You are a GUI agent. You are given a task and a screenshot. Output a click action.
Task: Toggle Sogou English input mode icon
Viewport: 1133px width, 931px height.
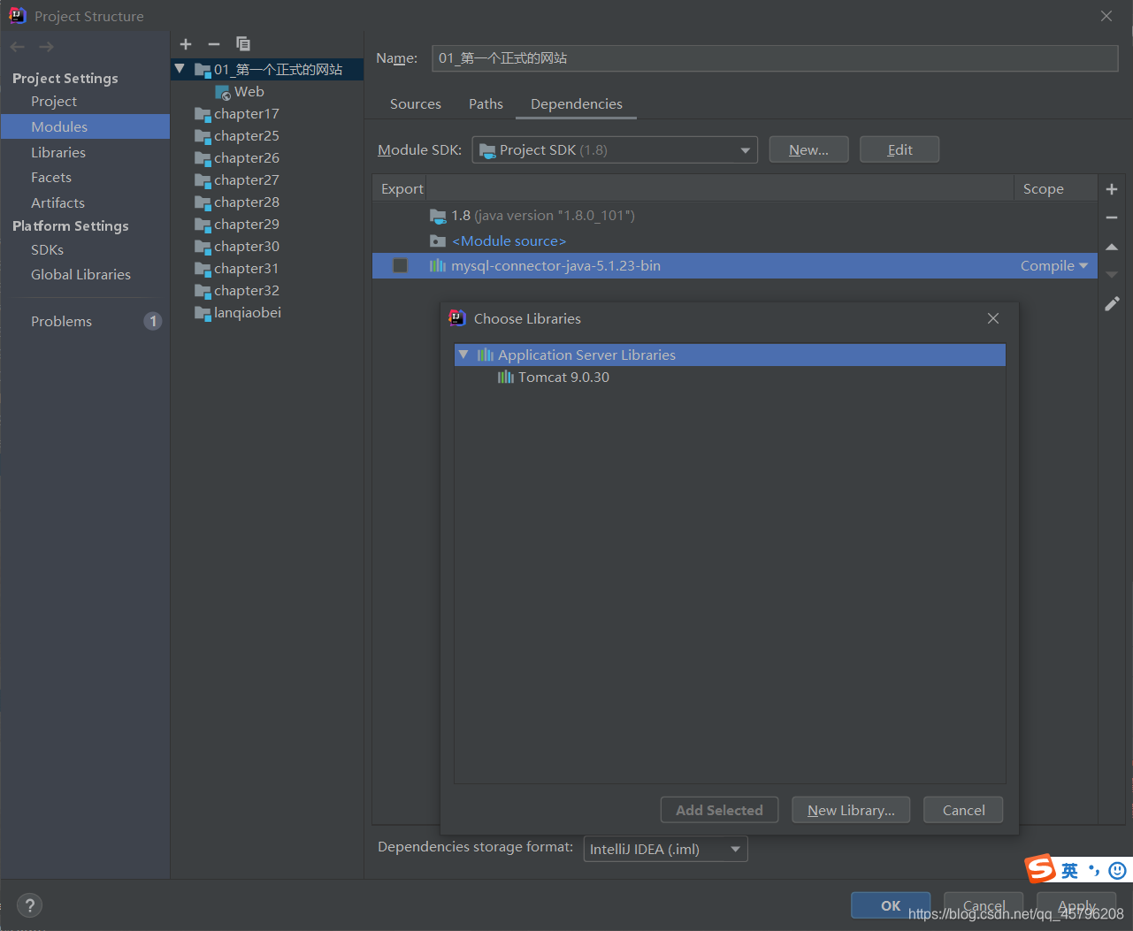coord(1069,871)
